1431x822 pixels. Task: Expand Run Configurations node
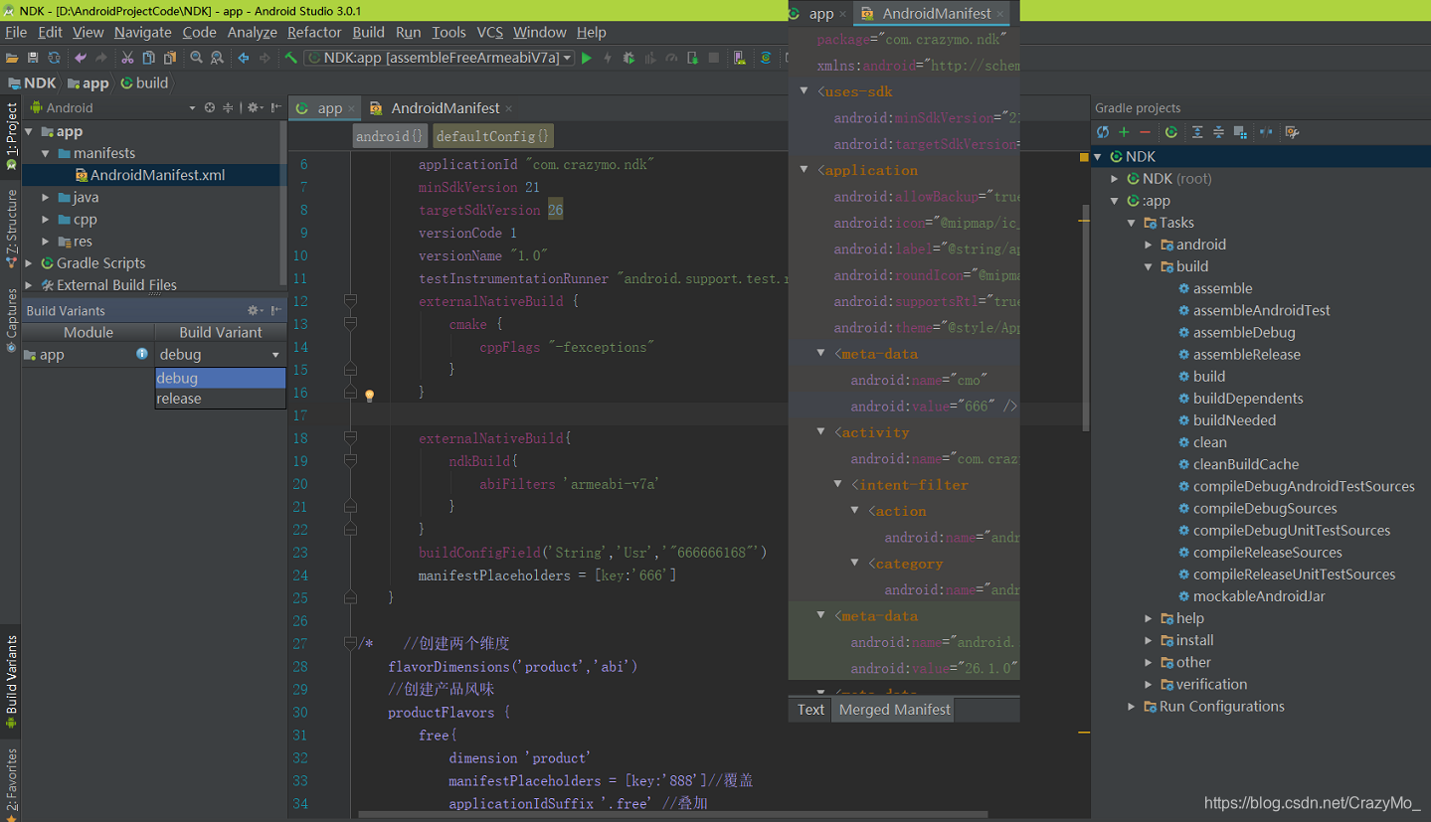pyautogui.click(x=1132, y=706)
